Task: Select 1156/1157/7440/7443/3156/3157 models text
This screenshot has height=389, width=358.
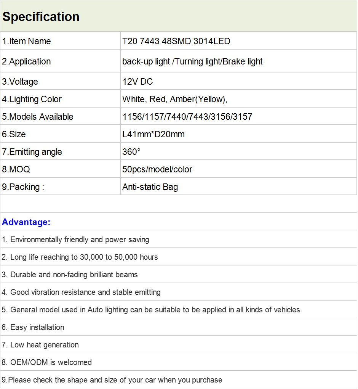Action: pos(187,117)
